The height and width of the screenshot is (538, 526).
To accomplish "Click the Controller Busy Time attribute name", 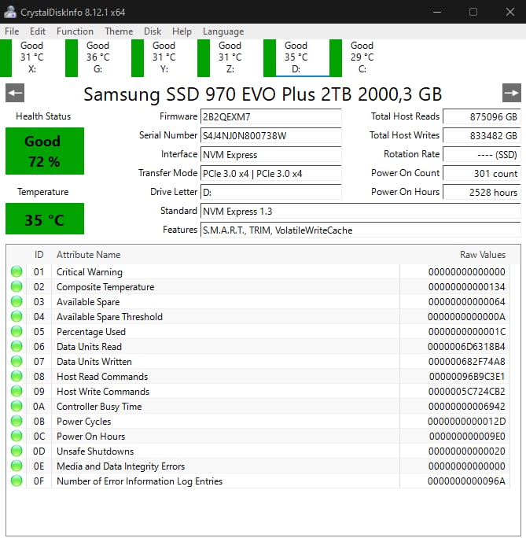I will click(x=99, y=406).
